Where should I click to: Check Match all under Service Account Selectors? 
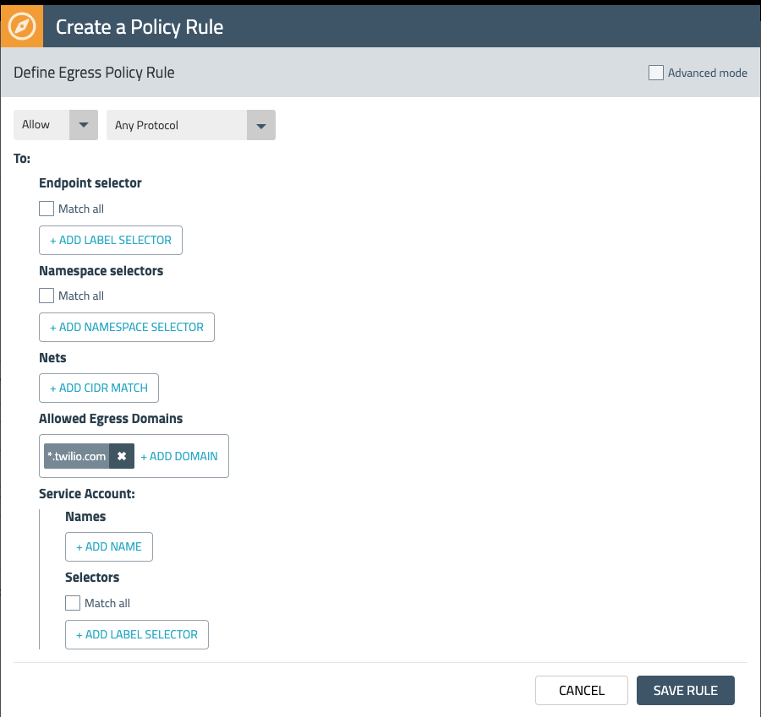(x=73, y=603)
